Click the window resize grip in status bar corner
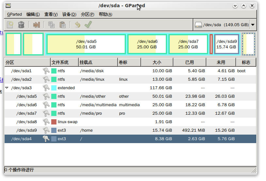This screenshot has height=181, width=266. point(254,170)
